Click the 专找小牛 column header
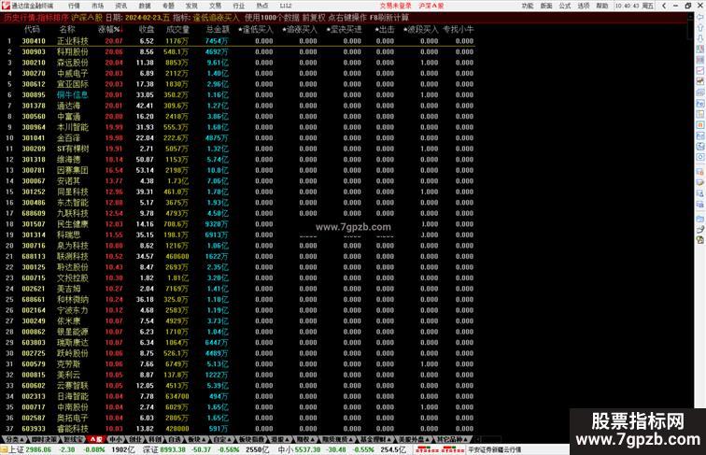Screen dimensions: 706x455 point(458,29)
